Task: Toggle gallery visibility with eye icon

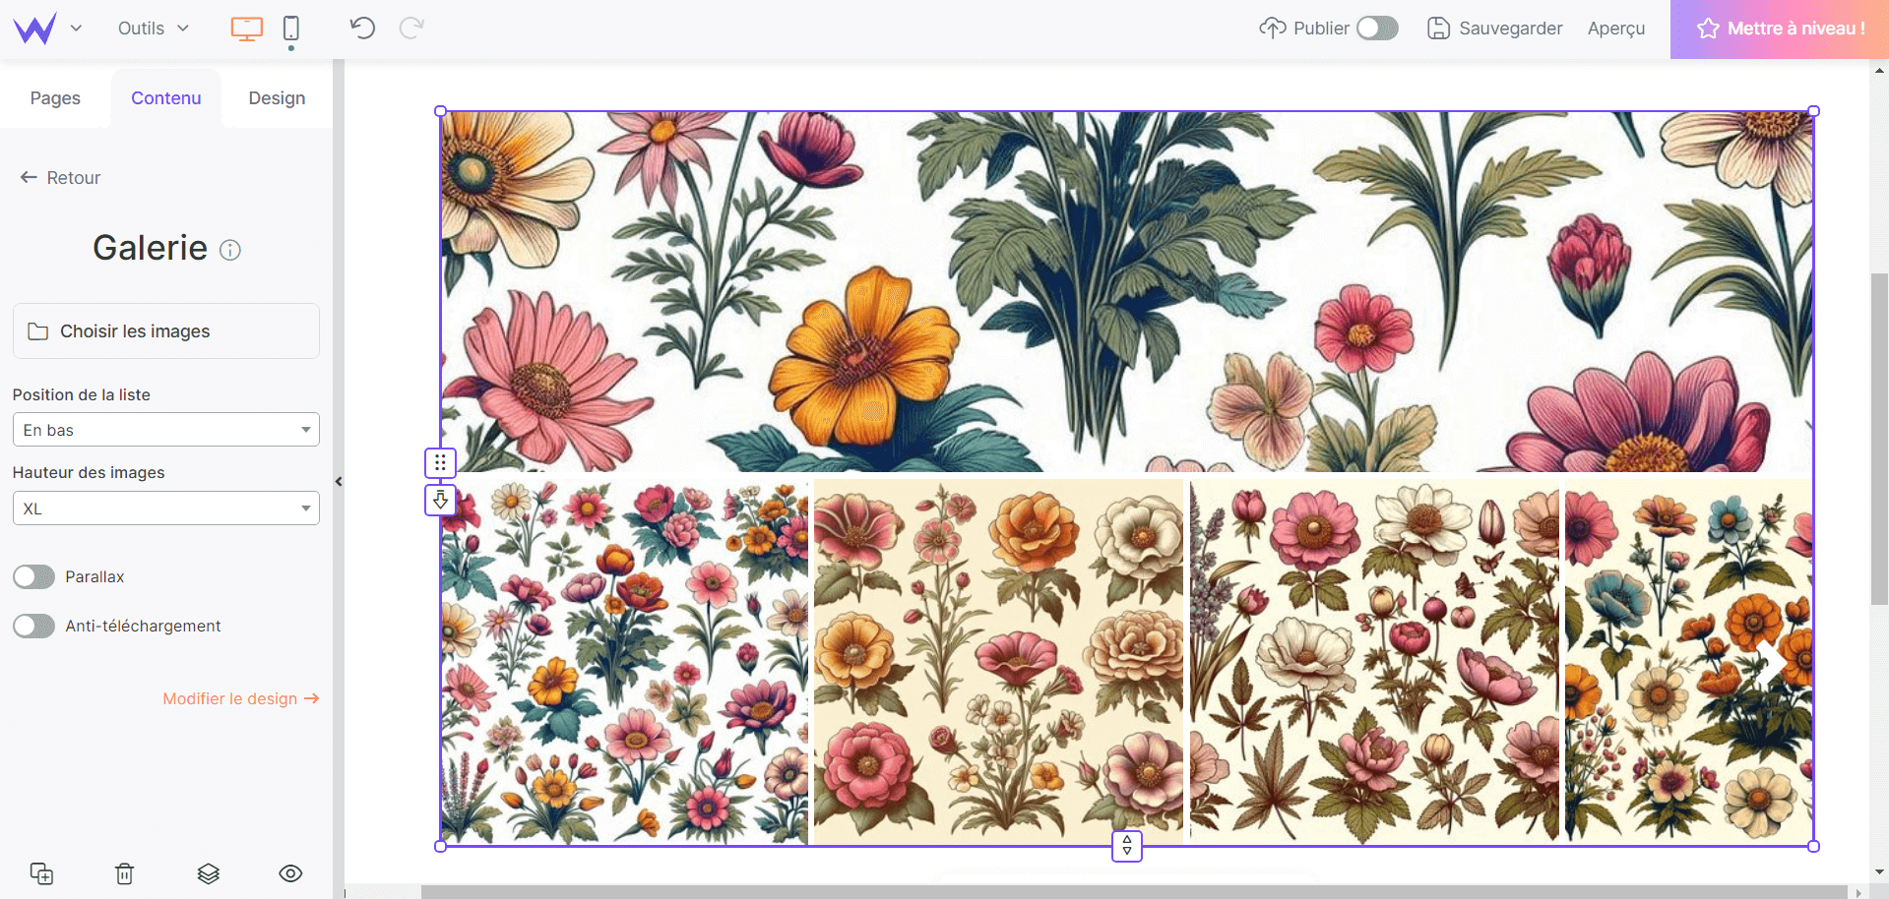Action: point(290,873)
